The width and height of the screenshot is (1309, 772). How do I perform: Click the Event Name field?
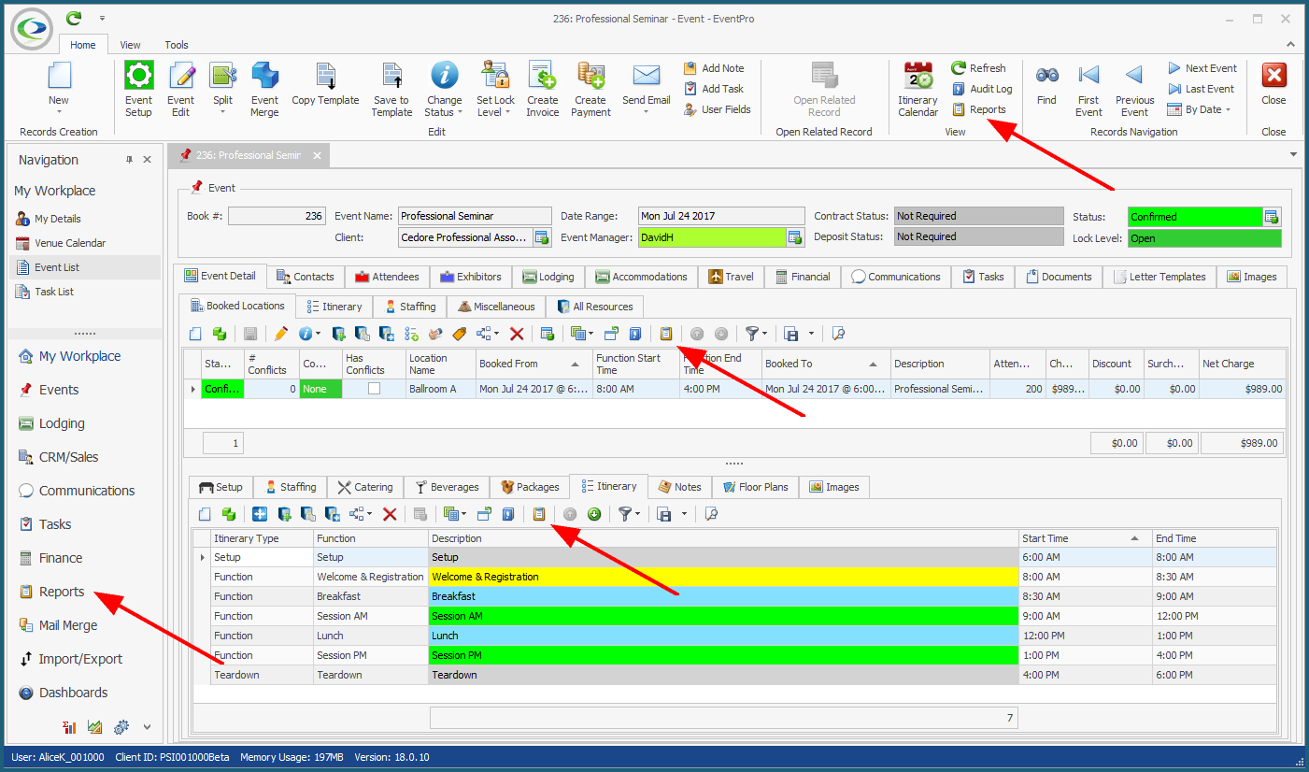475,217
